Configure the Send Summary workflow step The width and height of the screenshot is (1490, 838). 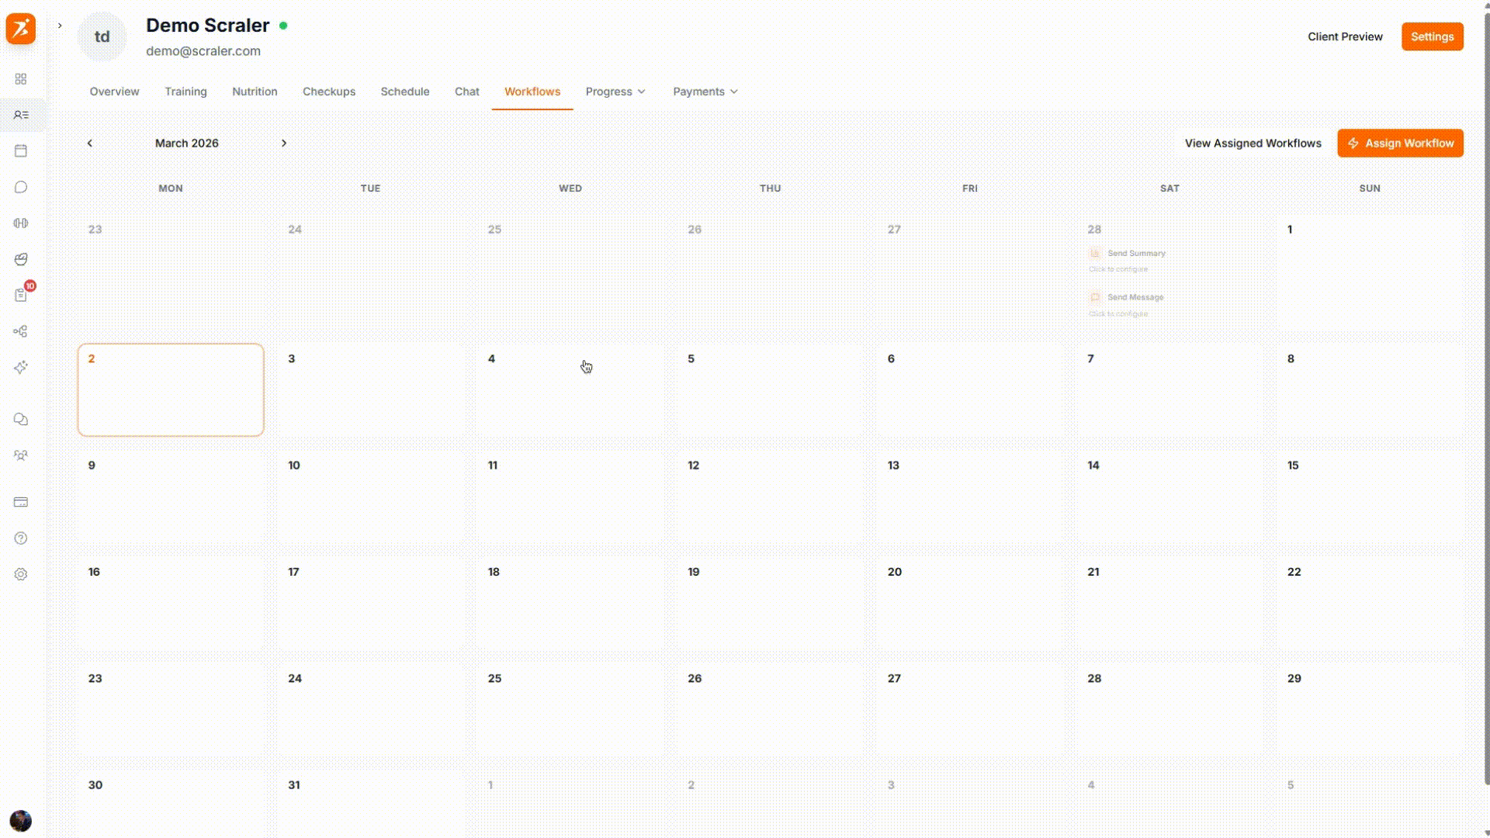(1135, 253)
